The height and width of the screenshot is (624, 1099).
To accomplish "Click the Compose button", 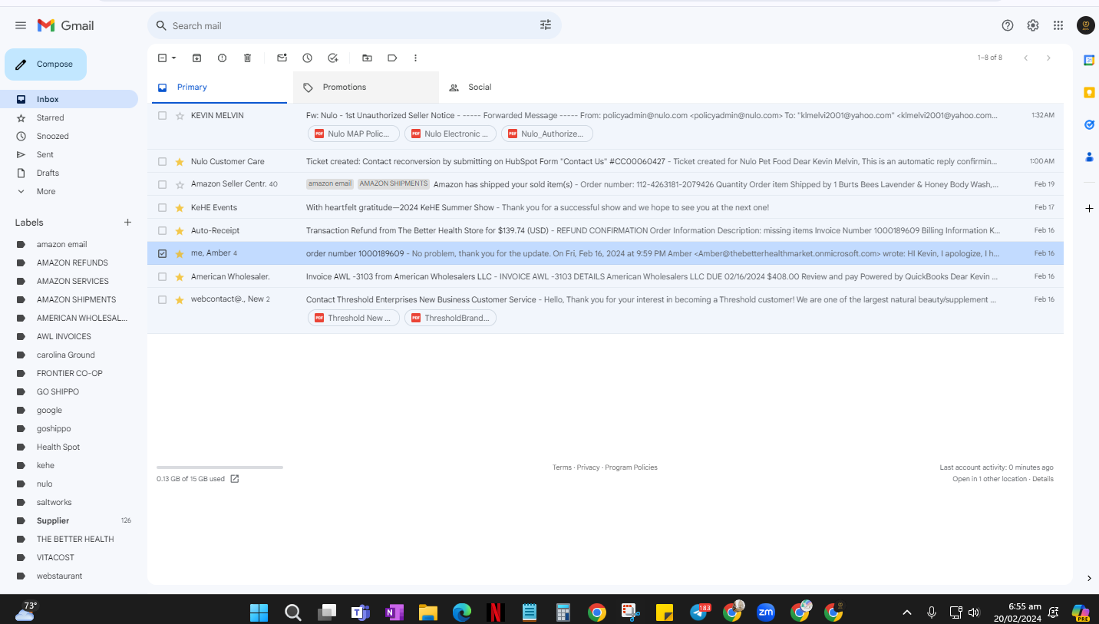I will (x=46, y=64).
